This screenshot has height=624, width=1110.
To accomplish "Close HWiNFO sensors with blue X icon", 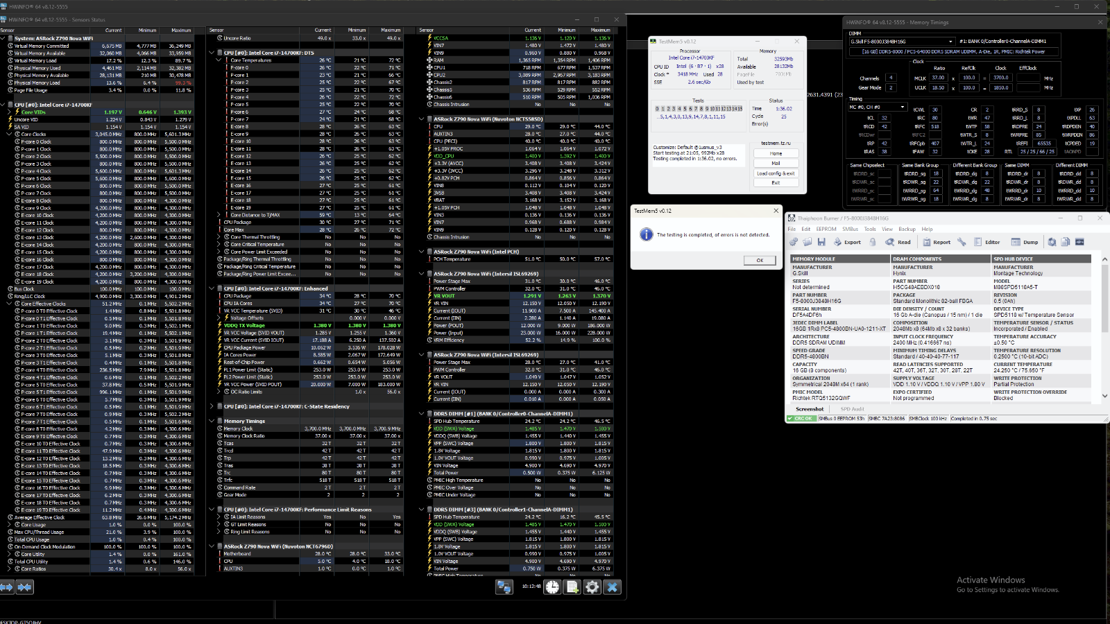I will 613,587.
